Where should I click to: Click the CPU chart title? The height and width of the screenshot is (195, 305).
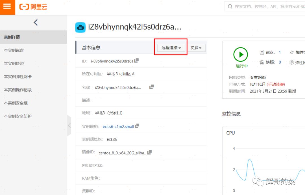point(230,133)
